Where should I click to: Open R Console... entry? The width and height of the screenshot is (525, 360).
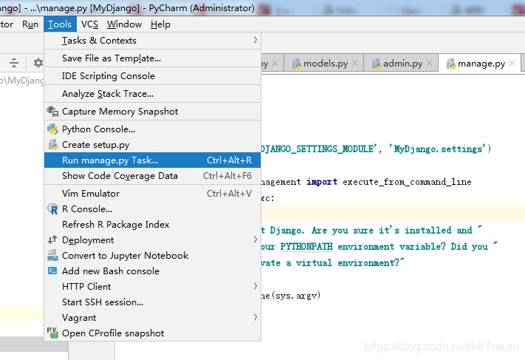[152, 209]
